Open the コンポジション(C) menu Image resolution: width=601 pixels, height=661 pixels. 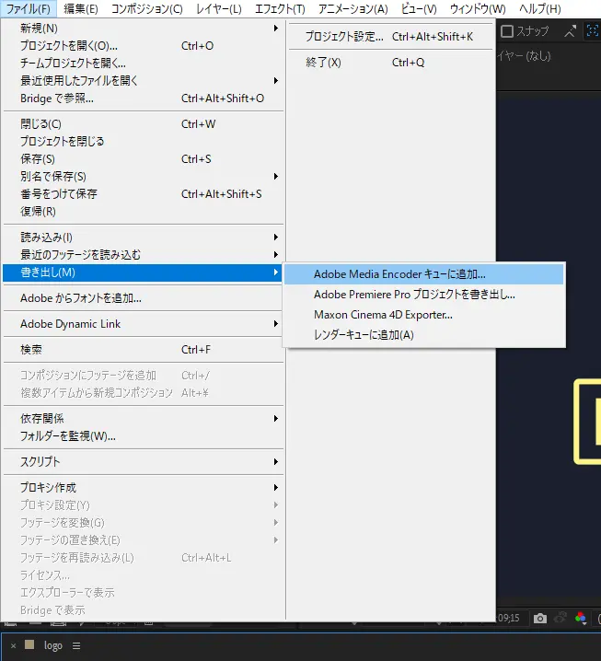(146, 8)
